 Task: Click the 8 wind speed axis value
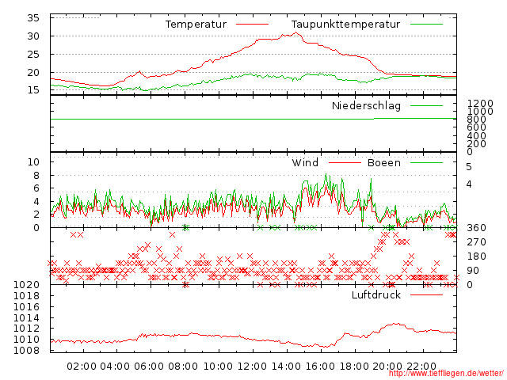click(36, 176)
